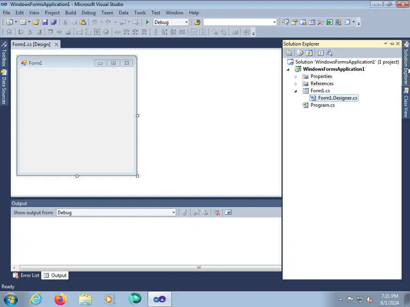Click the Paste toolbar icon
Viewport: 410px width, 307px height.
pos(83,22)
